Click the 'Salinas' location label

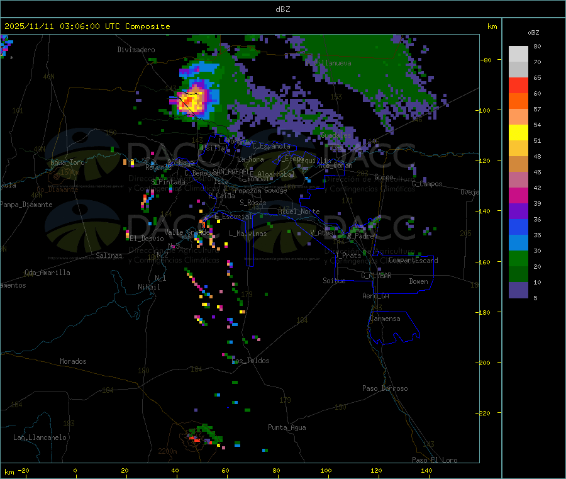109,256
